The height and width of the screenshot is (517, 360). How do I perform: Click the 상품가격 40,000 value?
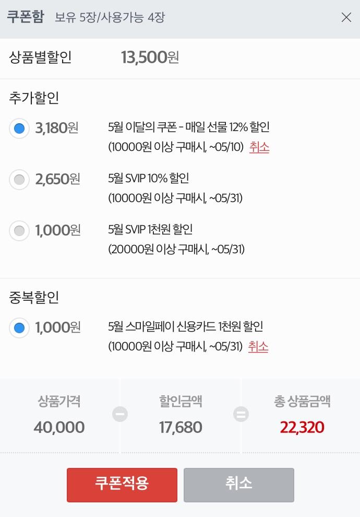click(59, 428)
